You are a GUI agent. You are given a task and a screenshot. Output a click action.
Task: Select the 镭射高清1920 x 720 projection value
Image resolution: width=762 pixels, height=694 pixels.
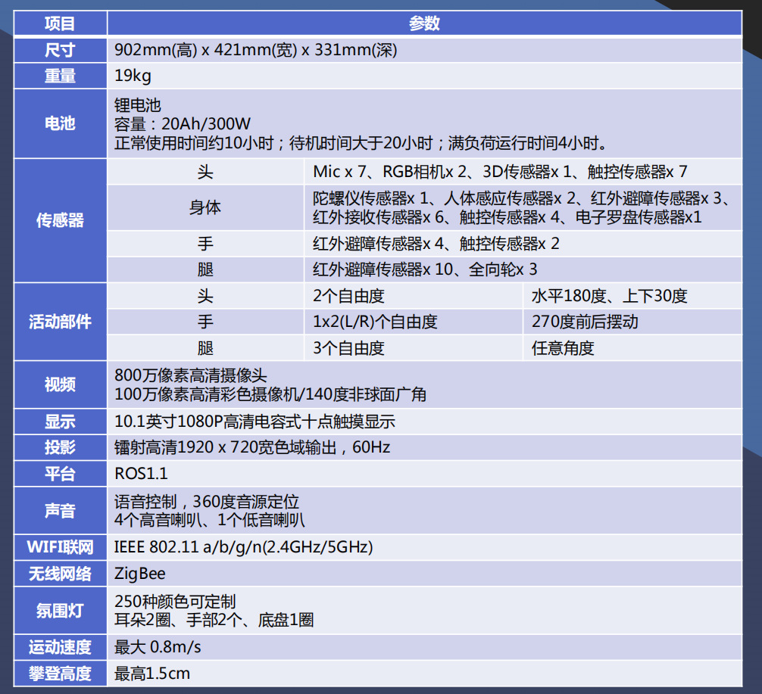[x=252, y=447]
